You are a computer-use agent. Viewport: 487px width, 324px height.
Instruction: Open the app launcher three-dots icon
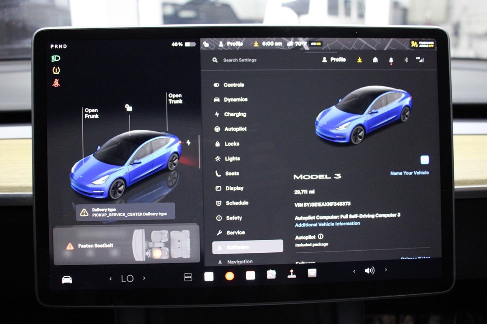(x=188, y=277)
